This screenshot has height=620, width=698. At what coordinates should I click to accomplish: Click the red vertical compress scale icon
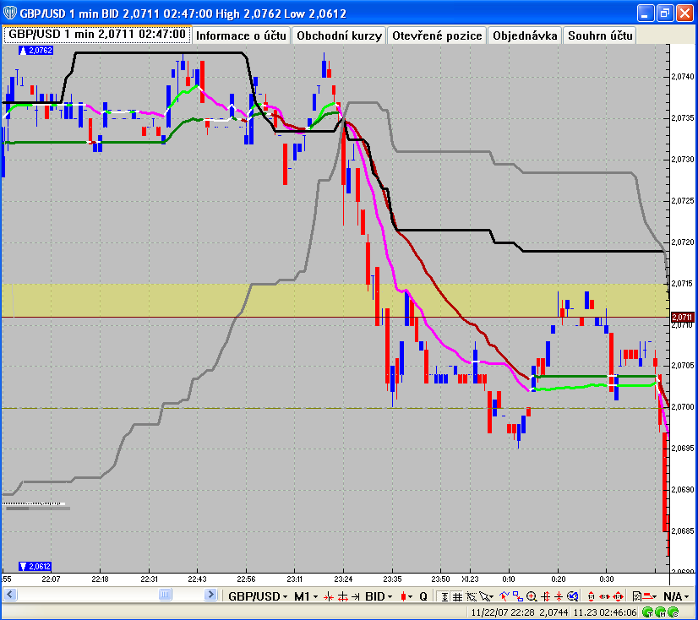pyautogui.click(x=559, y=596)
